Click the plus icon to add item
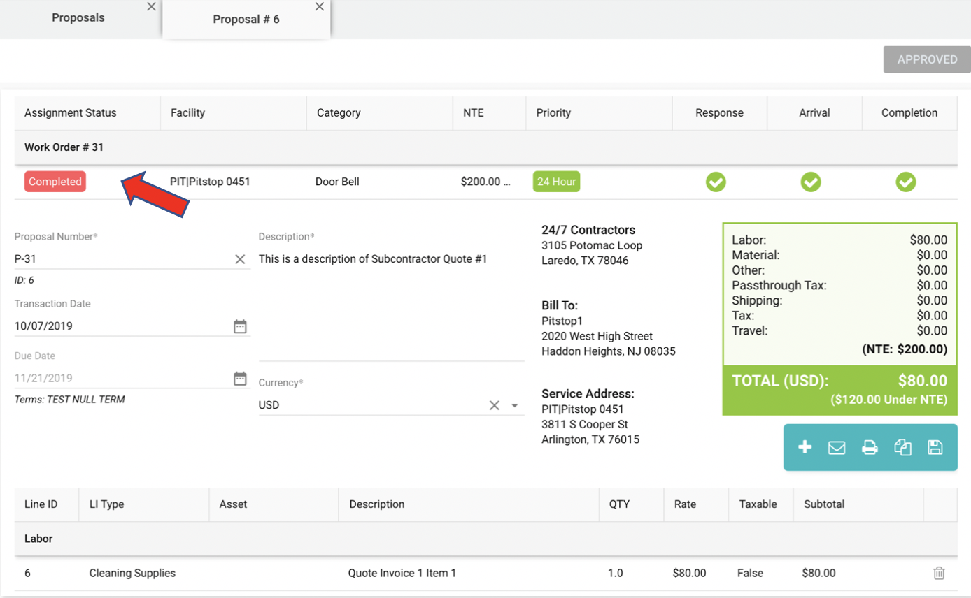 (805, 447)
